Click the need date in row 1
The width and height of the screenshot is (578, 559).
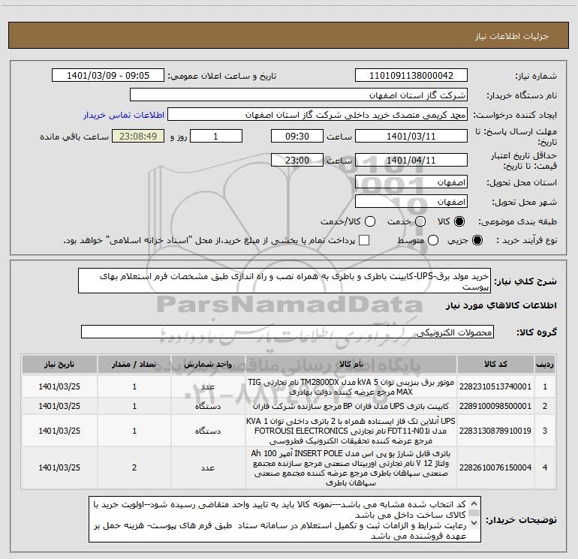point(59,386)
